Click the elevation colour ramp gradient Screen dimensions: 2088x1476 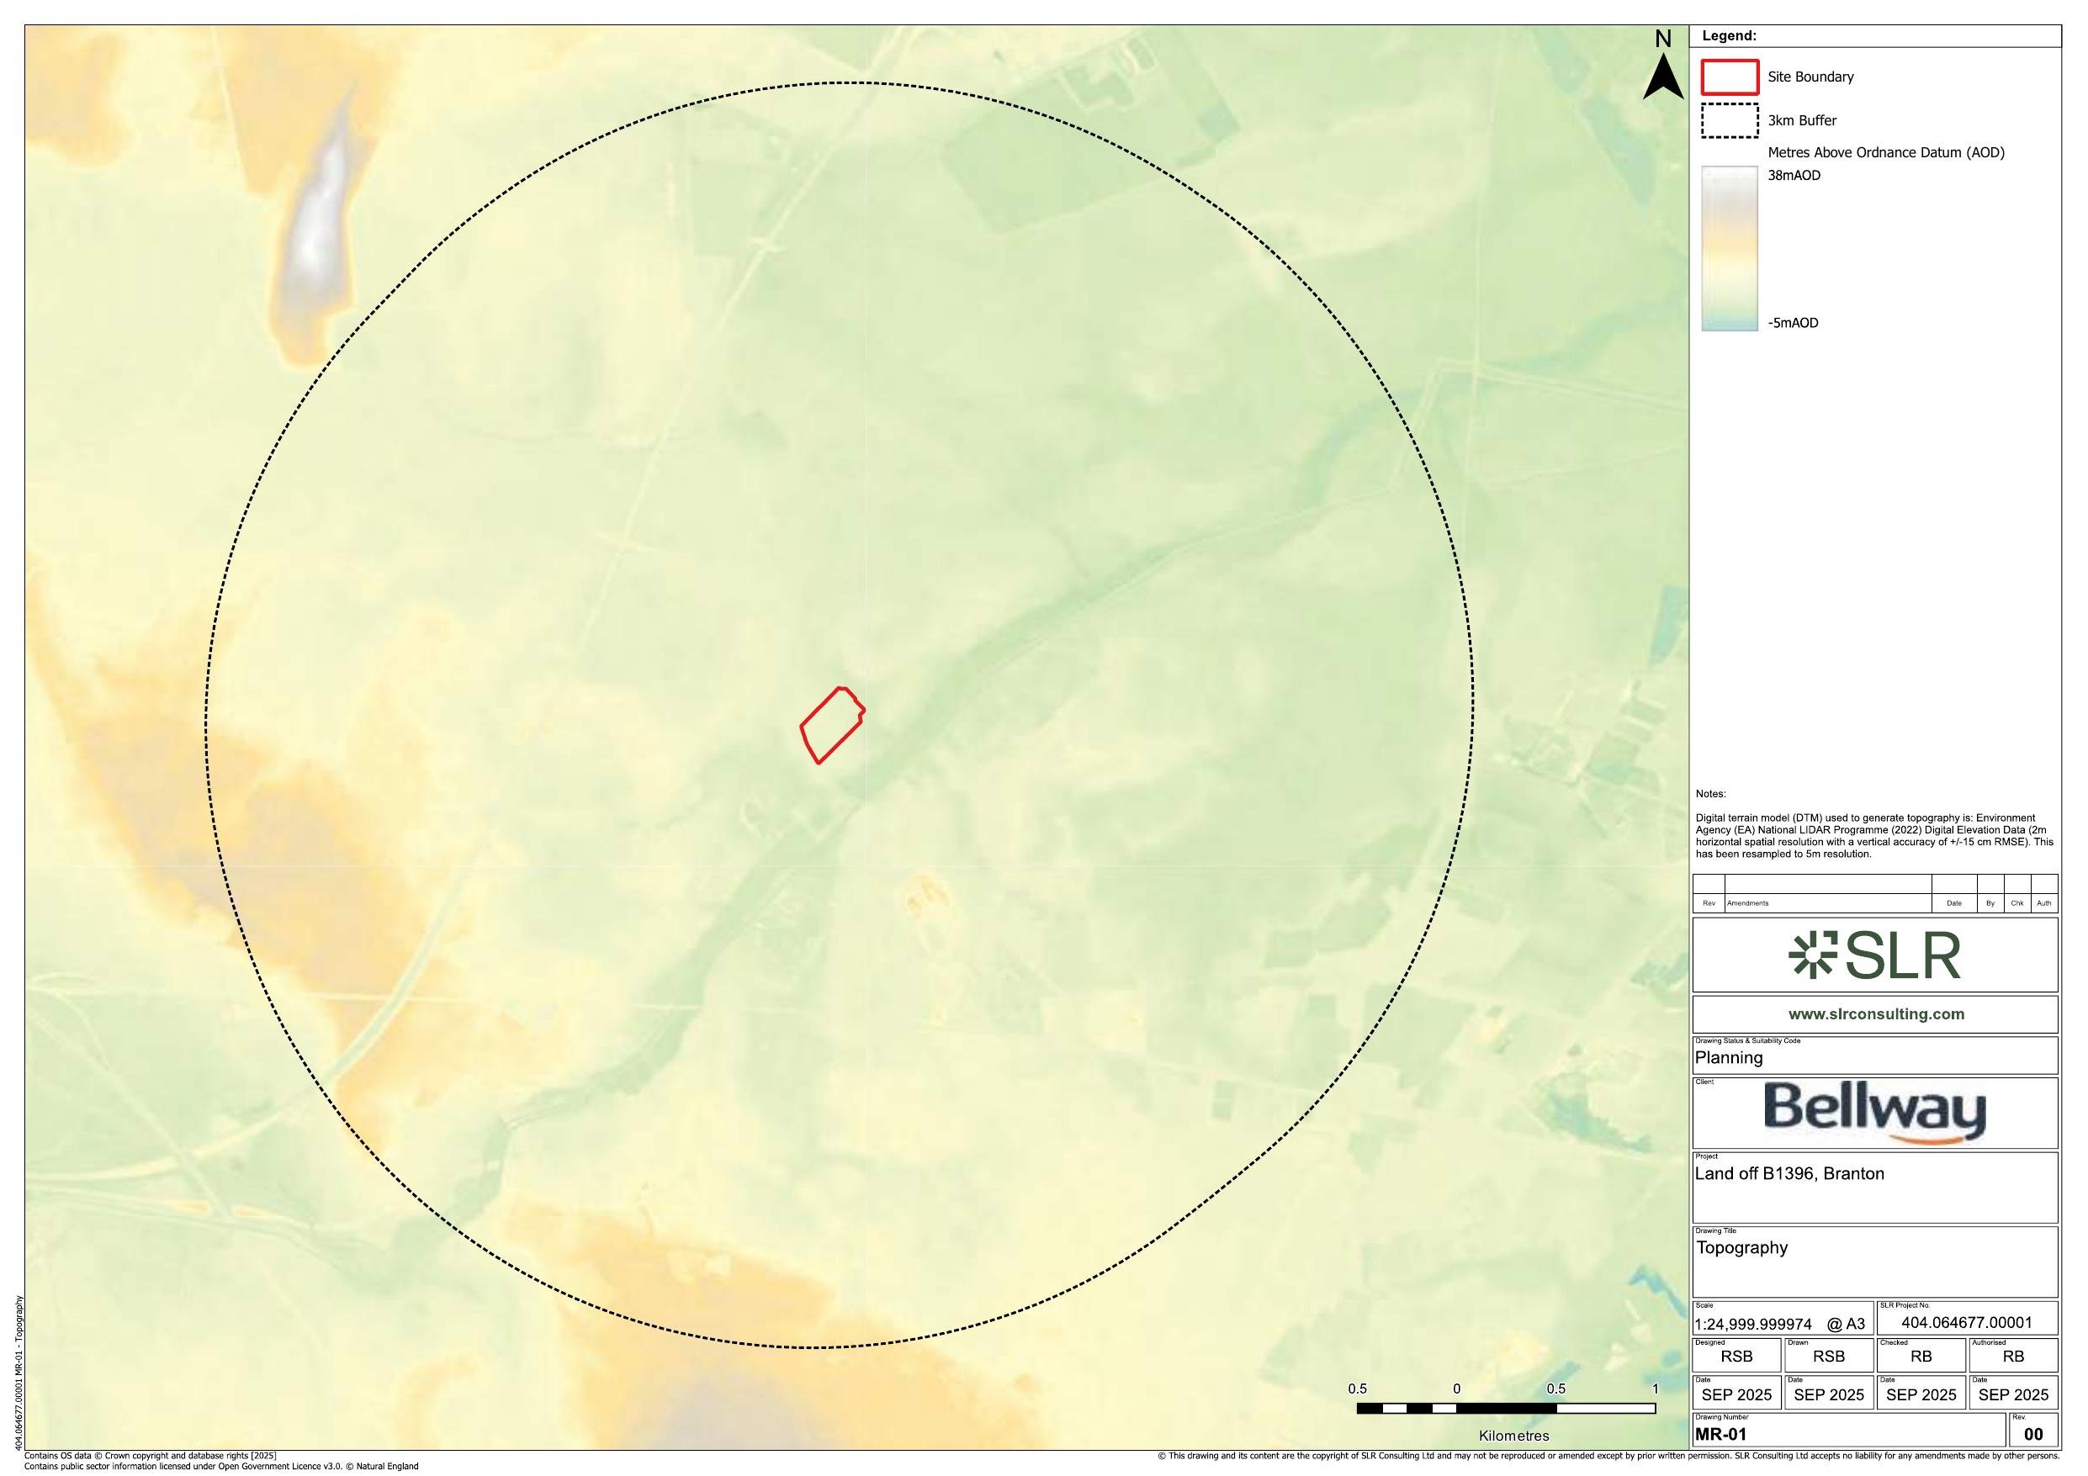[x=1729, y=248]
